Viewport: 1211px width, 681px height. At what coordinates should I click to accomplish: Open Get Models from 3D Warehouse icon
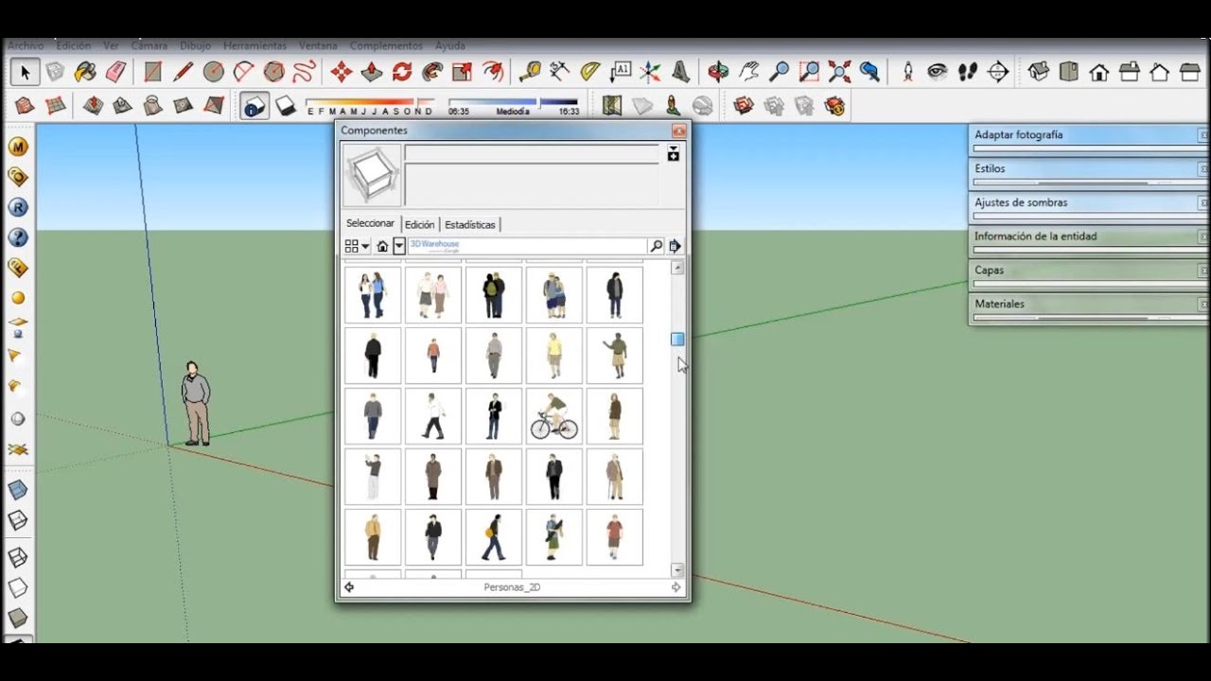744,106
